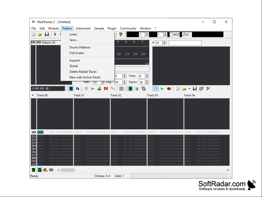Open instrument properties icon
This screenshot has width=262, height=197.
point(201,89)
